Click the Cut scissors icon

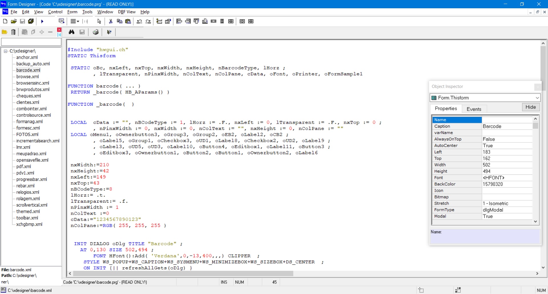click(111, 21)
